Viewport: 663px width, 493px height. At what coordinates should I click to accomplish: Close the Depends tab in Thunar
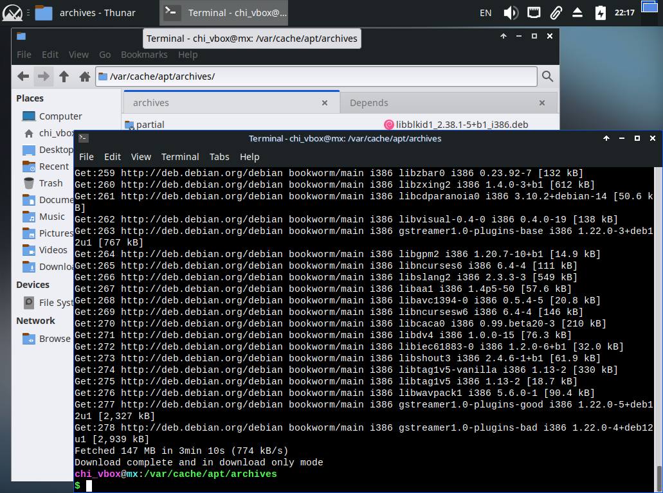542,103
